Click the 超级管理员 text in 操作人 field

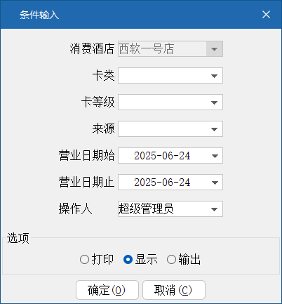click(x=146, y=209)
